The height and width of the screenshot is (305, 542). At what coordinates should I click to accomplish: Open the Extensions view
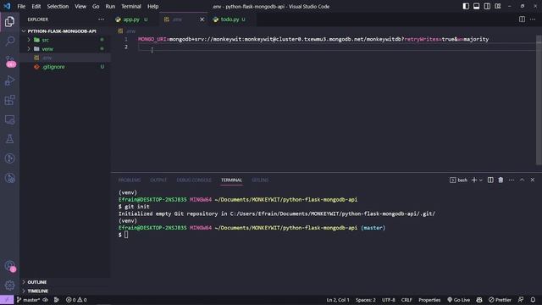[9, 100]
